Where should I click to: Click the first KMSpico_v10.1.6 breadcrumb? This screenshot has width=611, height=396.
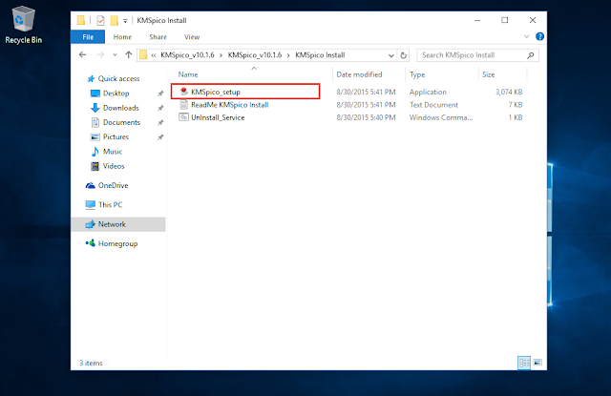(x=187, y=55)
